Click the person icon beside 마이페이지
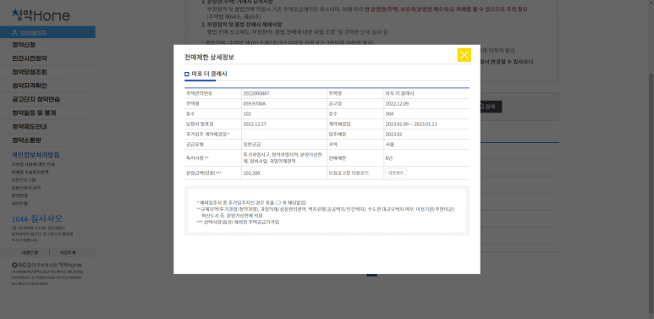This screenshot has width=654, height=319. click(15, 32)
